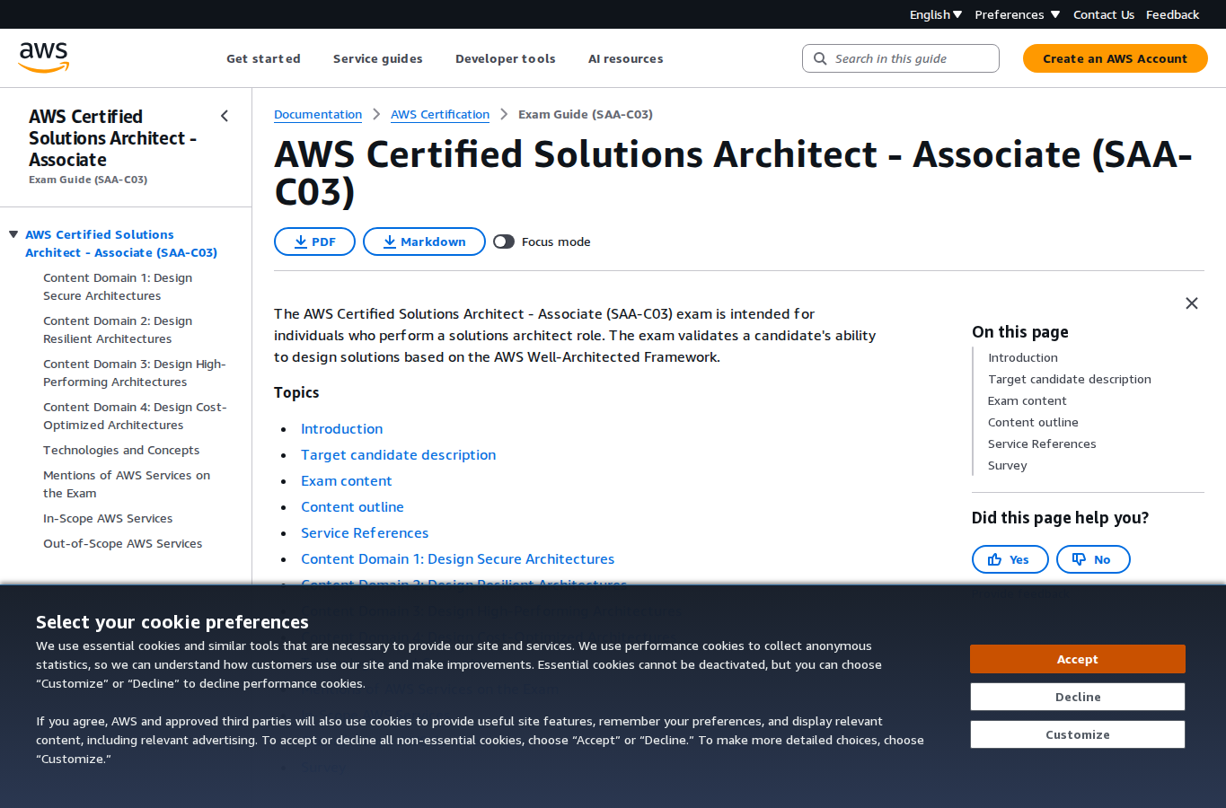Click Contact Us in top bar
Viewport: 1226px width, 808px height.
[1104, 14]
